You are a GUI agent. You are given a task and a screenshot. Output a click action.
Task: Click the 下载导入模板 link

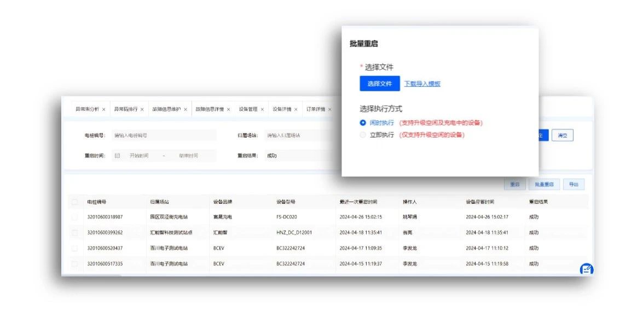tap(422, 84)
